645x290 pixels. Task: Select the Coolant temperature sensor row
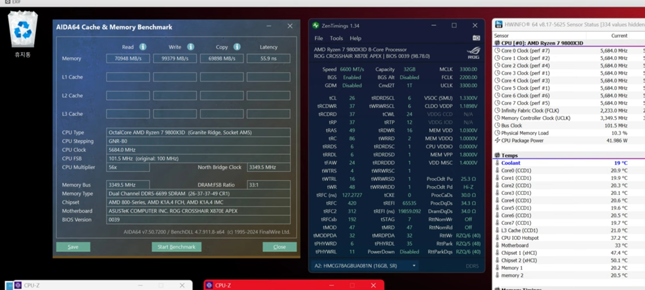tap(511, 163)
